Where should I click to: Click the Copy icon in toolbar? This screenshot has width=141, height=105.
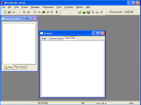24,12
